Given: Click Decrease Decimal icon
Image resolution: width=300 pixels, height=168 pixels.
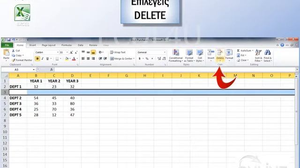Looking at the screenshot, I should coord(164,59).
